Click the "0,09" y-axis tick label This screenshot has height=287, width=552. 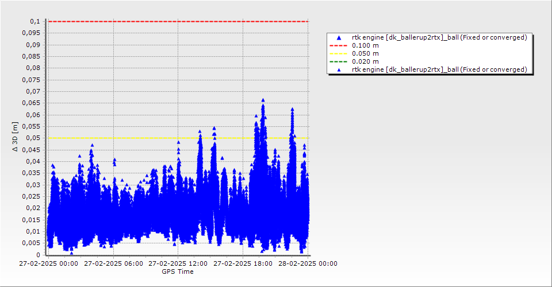click(x=33, y=45)
